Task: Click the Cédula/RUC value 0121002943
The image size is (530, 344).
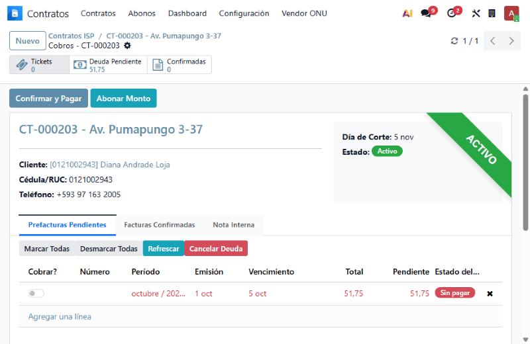Action: pyautogui.click(x=91, y=179)
